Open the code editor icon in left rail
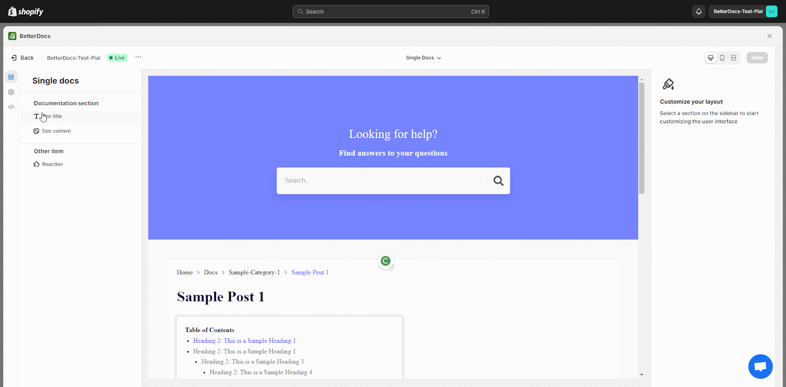The width and height of the screenshot is (786, 387). pos(11,107)
